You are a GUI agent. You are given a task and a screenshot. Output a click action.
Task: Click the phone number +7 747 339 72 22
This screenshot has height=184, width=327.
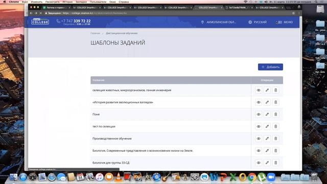pos(76,21)
